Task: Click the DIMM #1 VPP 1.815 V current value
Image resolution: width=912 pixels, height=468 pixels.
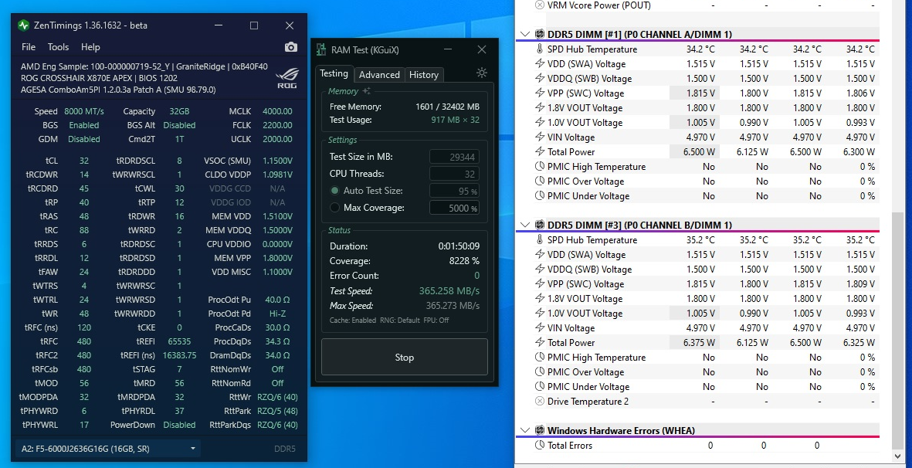Action: (701, 93)
